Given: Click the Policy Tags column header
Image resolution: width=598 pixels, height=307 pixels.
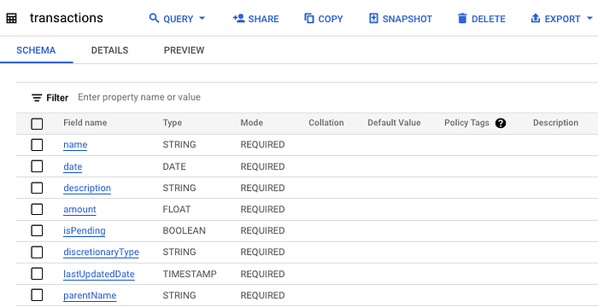Looking at the screenshot, I should click(x=466, y=123).
